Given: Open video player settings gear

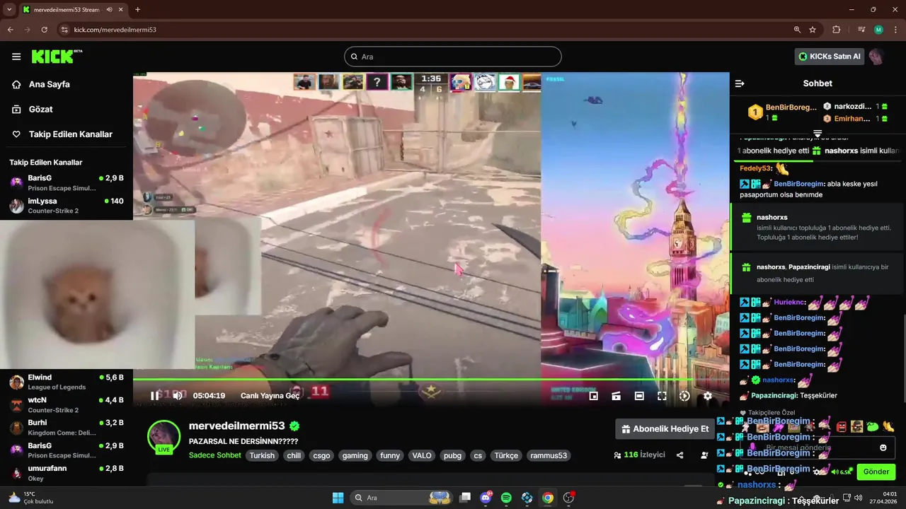Looking at the screenshot, I should pyautogui.click(x=707, y=396).
